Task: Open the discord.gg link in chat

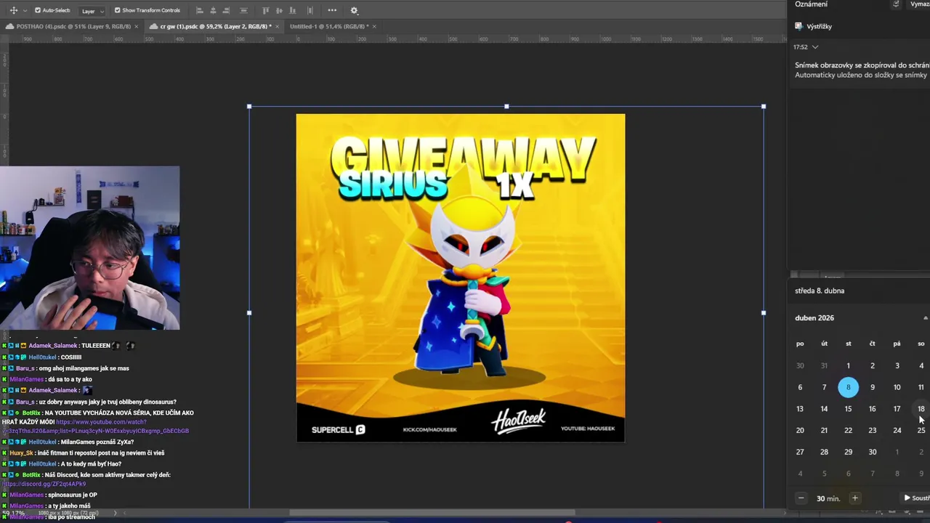Action: pos(44,484)
